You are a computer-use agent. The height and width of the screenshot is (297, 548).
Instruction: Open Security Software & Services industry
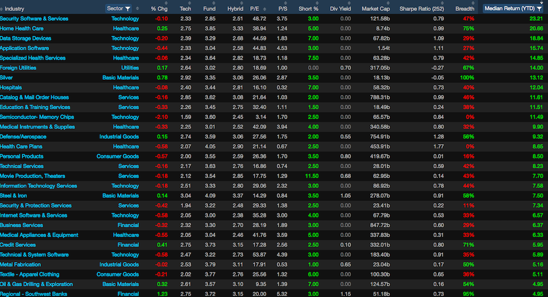tap(34, 19)
